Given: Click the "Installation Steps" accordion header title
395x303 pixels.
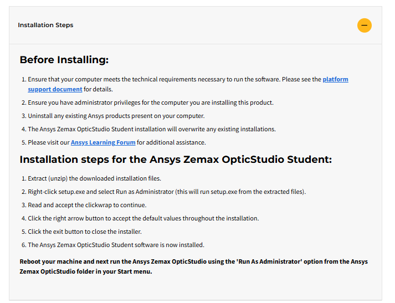Looking at the screenshot, I should pyautogui.click(x=45, y=25).
